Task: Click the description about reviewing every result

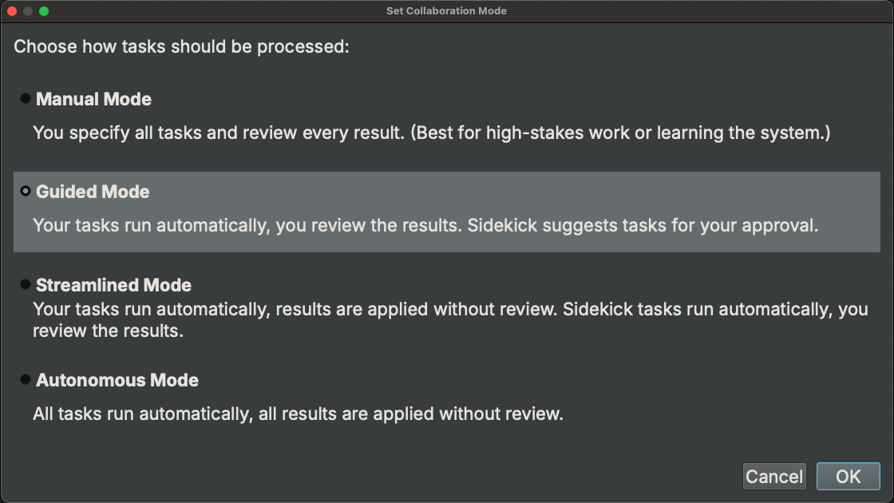Action: coord(431,133)
